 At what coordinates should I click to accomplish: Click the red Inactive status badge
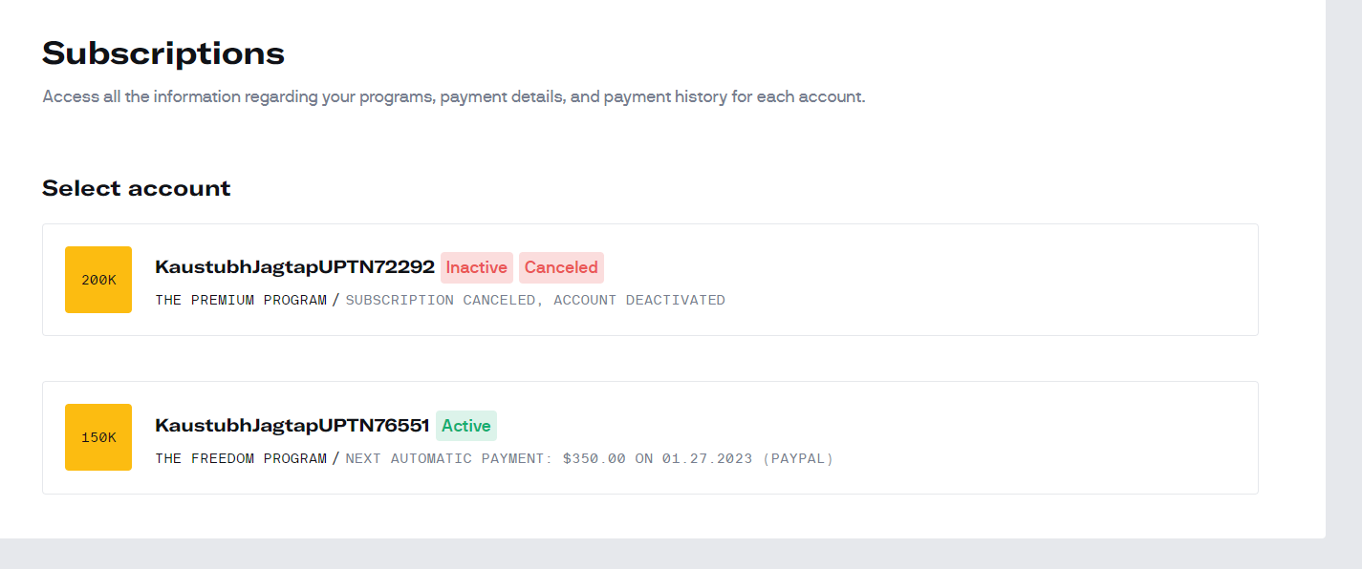[x=476, y=267]
